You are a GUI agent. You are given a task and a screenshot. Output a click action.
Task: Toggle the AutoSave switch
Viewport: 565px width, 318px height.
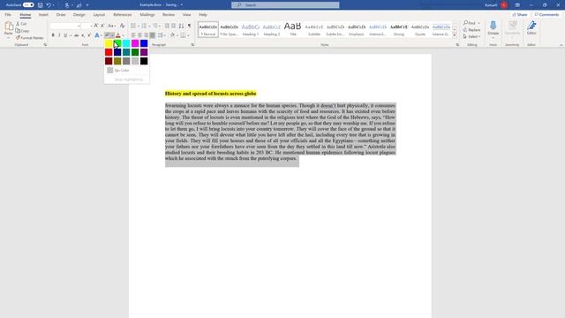point(28,5)
